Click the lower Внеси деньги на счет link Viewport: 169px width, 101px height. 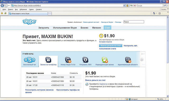tap(95, 80)
